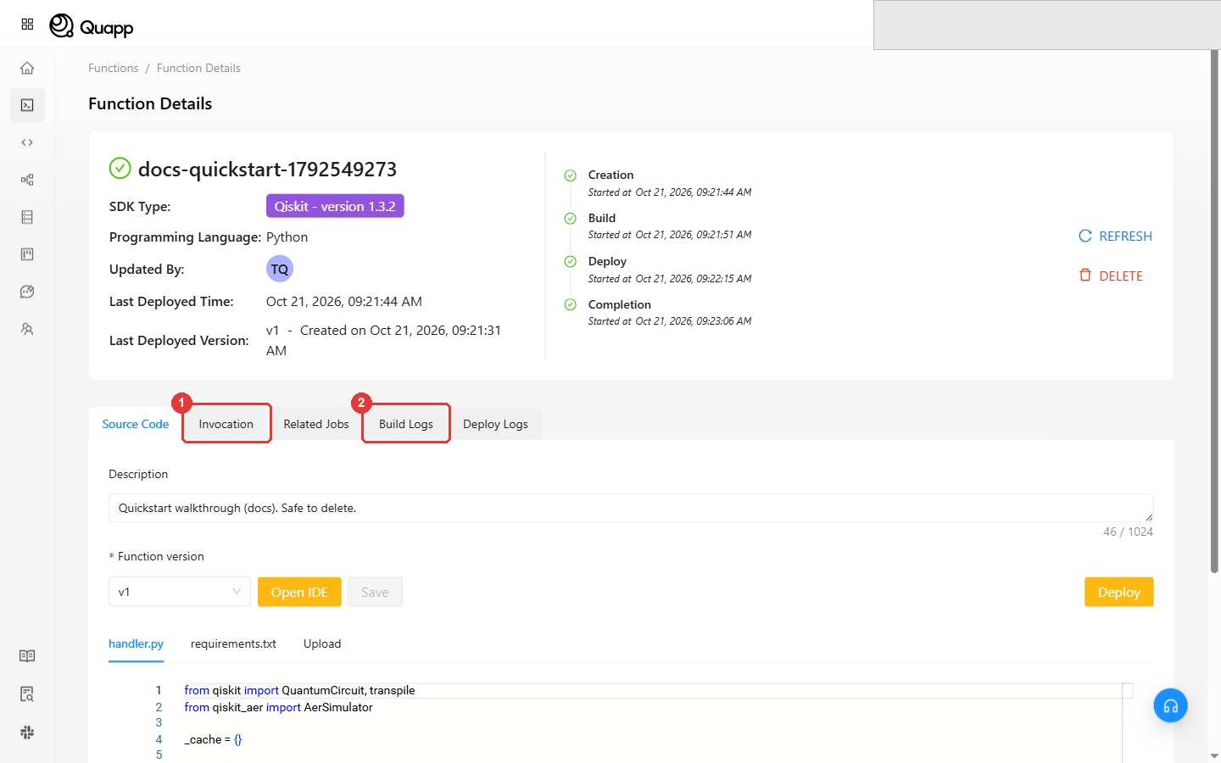
Task: Select the handler.py file tab
Action: coord(136,643)
